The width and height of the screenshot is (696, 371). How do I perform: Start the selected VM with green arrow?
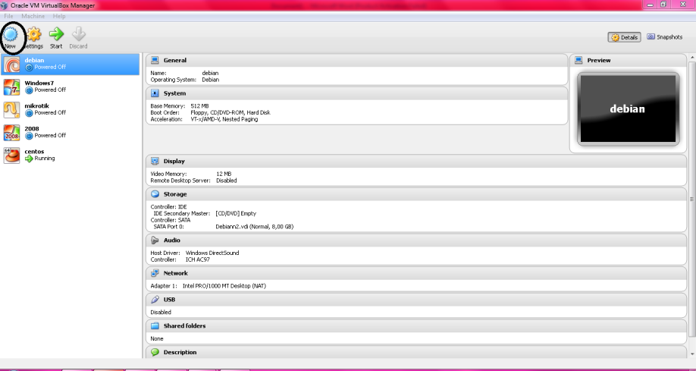(x=56, y=34)
